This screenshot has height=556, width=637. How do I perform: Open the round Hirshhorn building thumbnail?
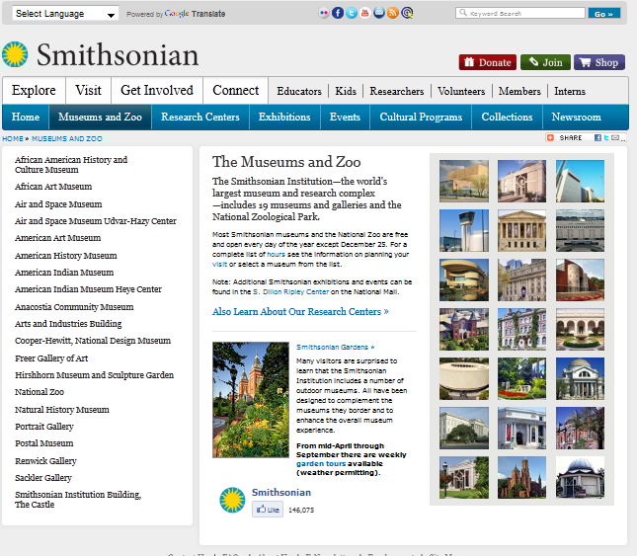(464, 378)
